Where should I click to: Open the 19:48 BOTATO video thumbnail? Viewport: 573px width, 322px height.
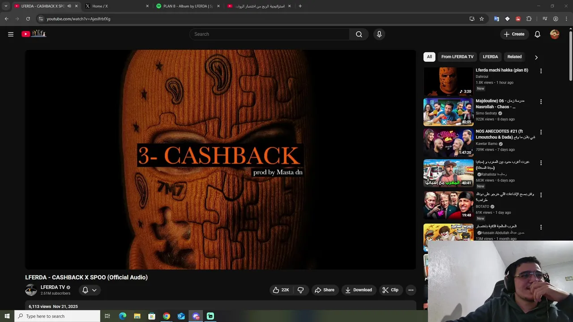click(448, 205)
